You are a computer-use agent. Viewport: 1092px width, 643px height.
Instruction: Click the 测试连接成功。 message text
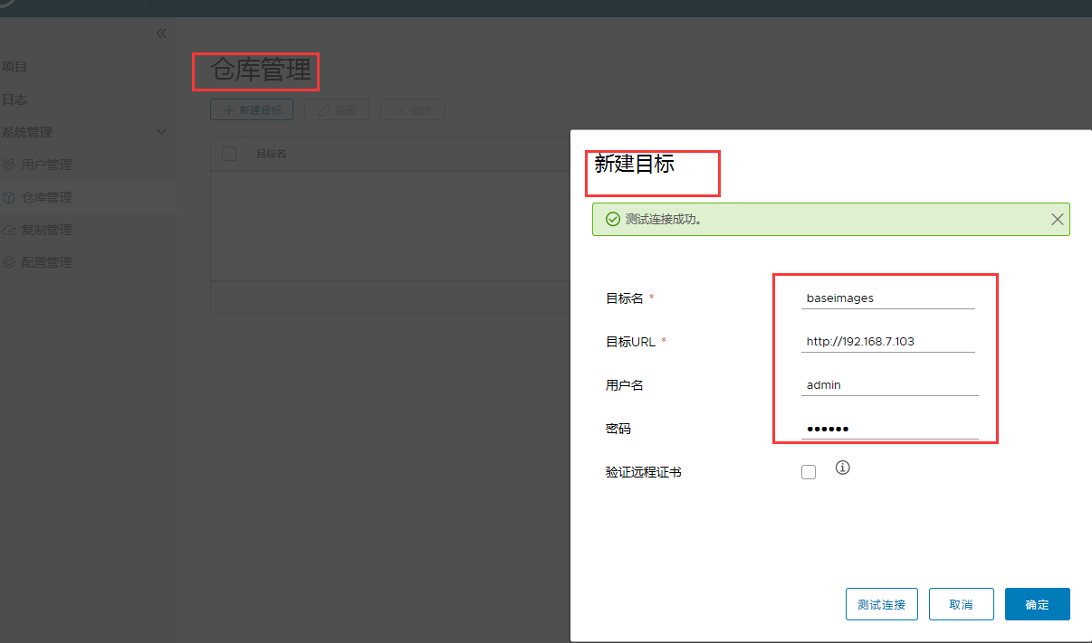664,219
